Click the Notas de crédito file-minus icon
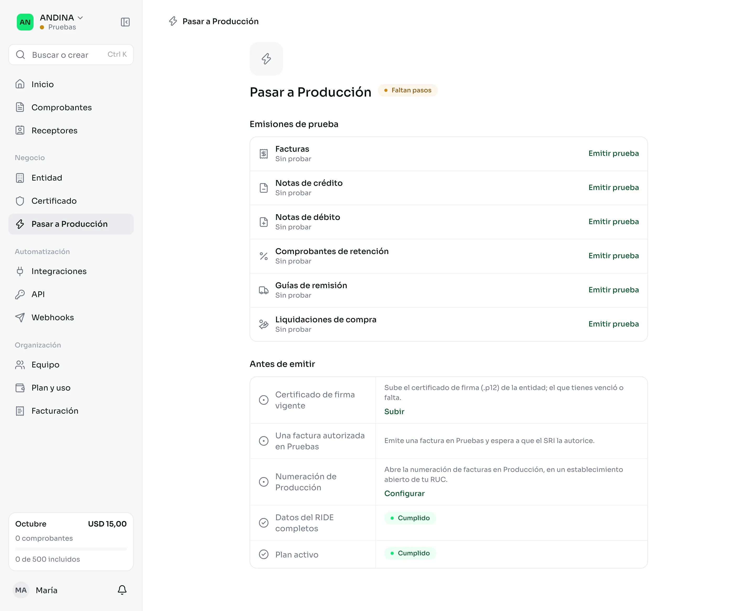The height and width of the screenshot is (611, 755). coord(264,188)
